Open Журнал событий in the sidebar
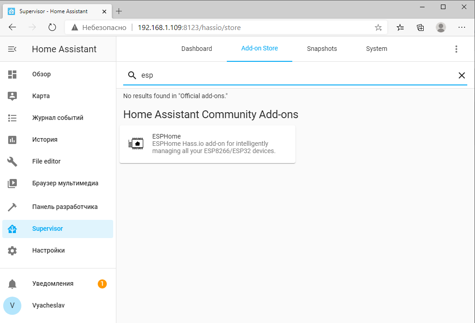This screenshot has width=475, height=323. (58, 118)
